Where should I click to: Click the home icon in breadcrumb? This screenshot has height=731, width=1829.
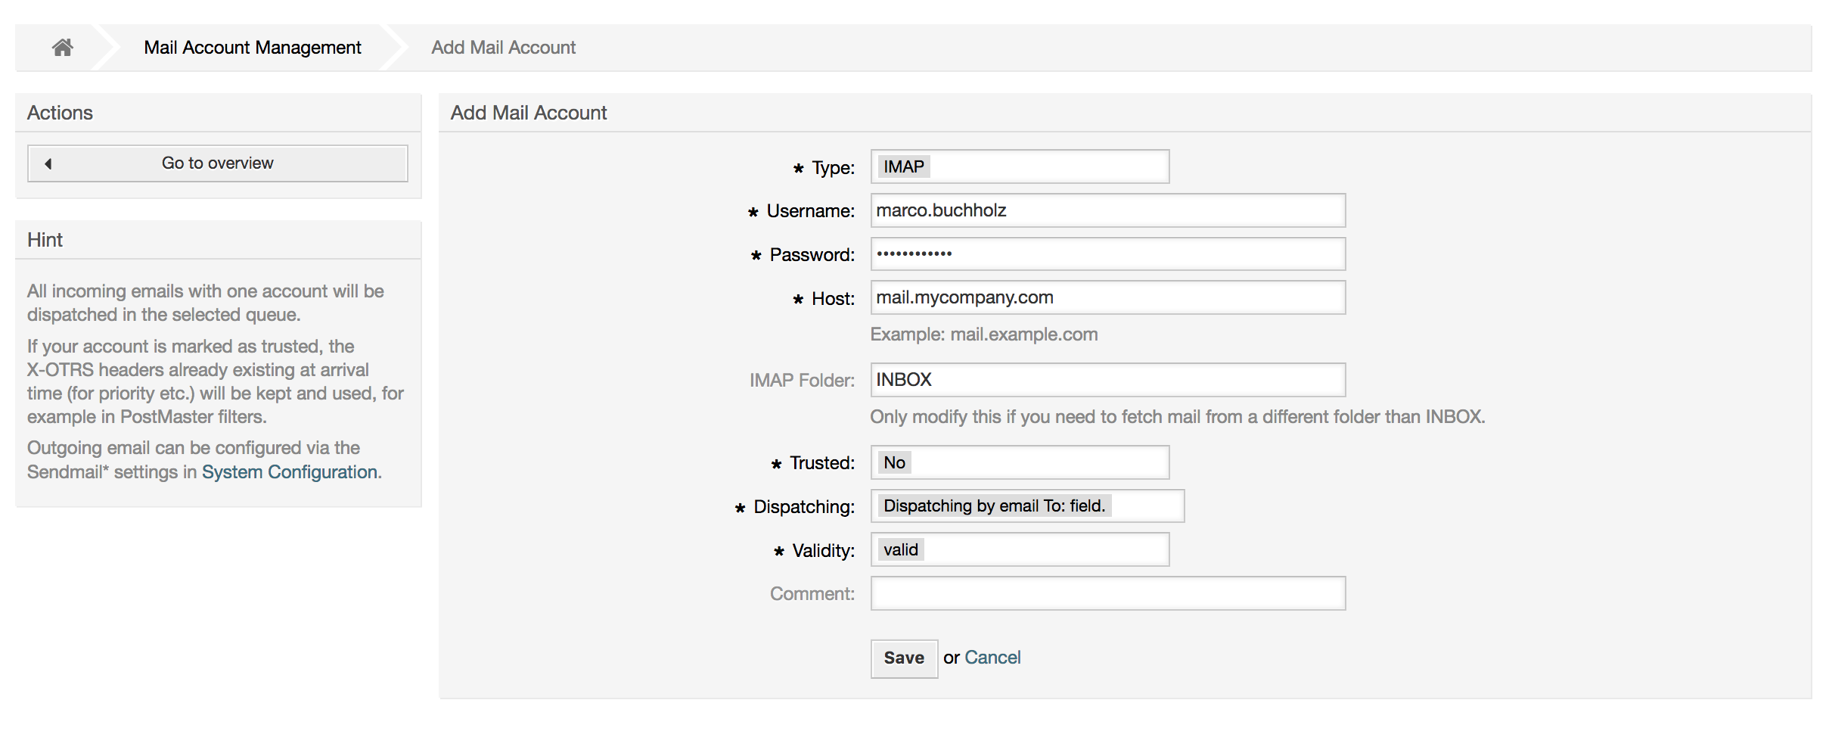tap(62, 47)
